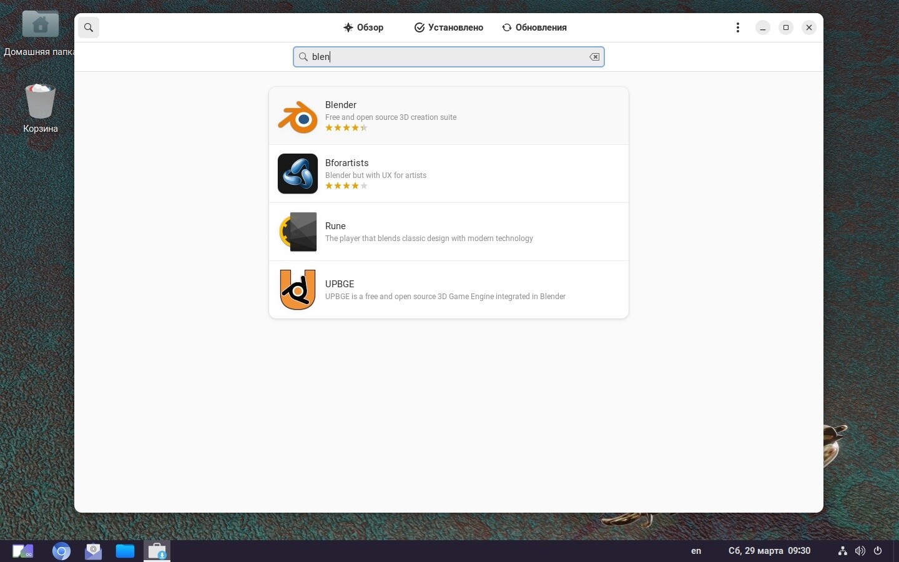Open the mail client in taskbar
The image size is (899, 562).
[93, 551]
